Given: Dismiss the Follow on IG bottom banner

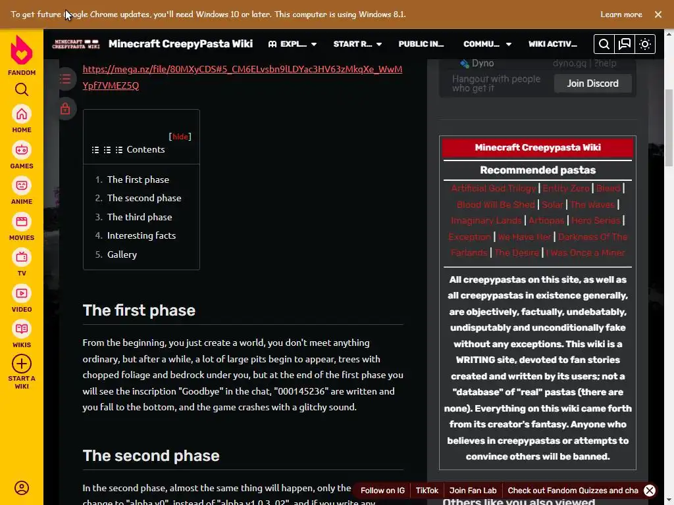Looking at the screenshot, I should [x=650, y=491].
